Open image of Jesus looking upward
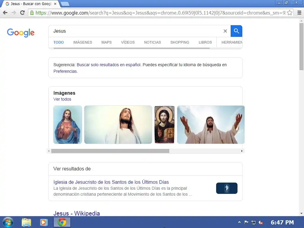The width and height of the screenshot is (304, 228). 118,125
